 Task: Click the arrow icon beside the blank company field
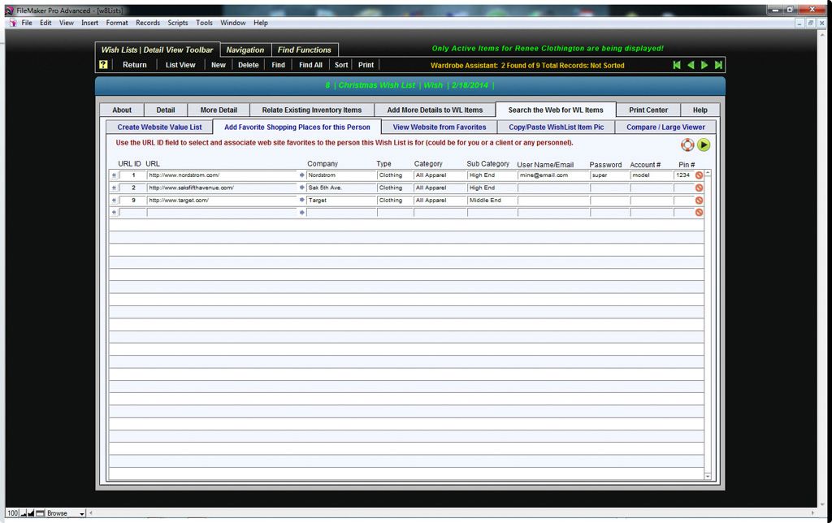click(302, 212)
